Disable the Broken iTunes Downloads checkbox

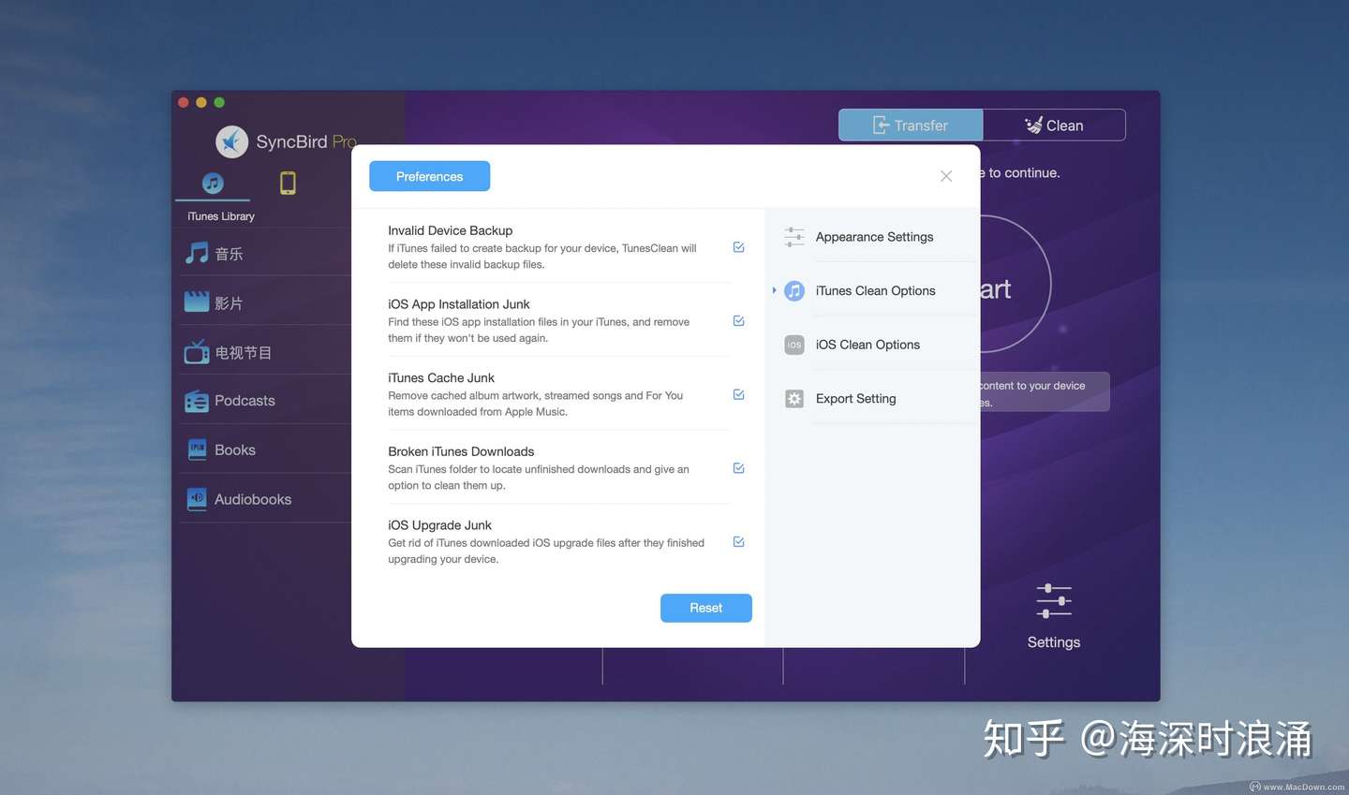(738, 468)
